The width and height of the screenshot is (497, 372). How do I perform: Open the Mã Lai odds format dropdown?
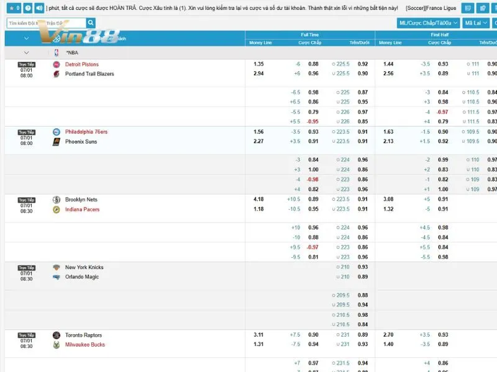476,23
